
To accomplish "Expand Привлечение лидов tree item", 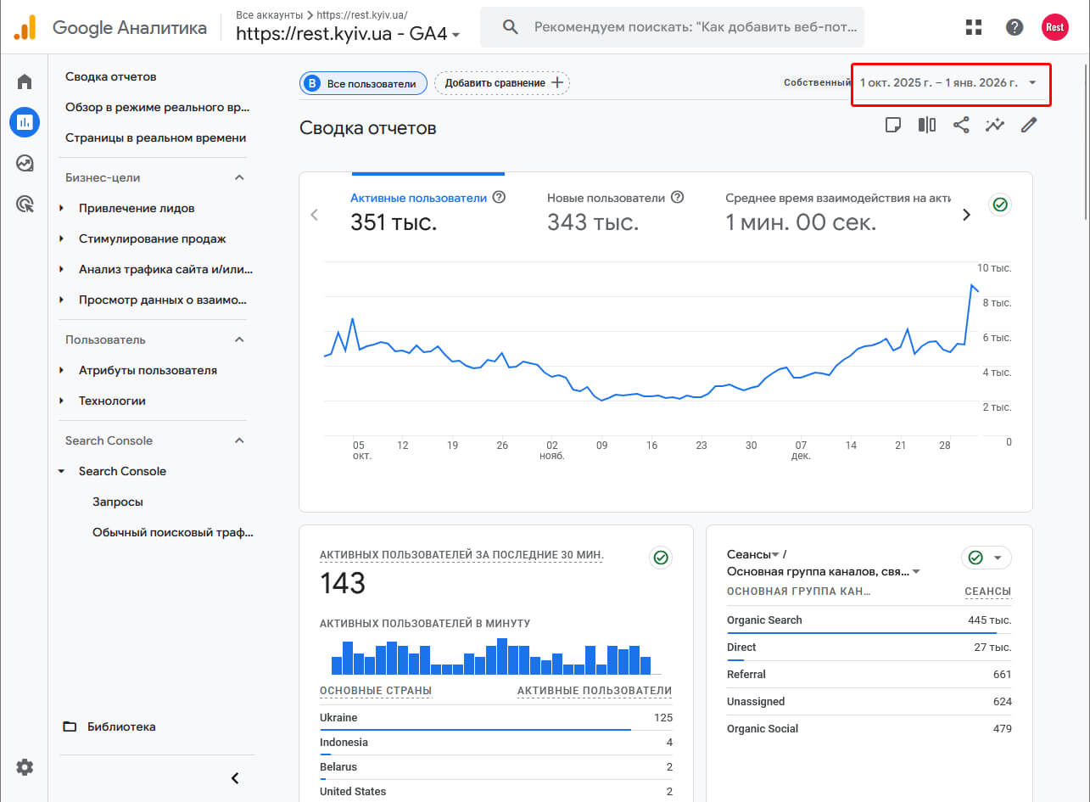I will click(x=62, y=208).
